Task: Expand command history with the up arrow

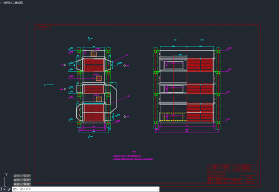Action: [x=158, y=189]
